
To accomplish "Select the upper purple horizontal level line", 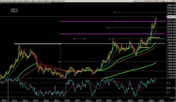I will (x=113, y=21).
